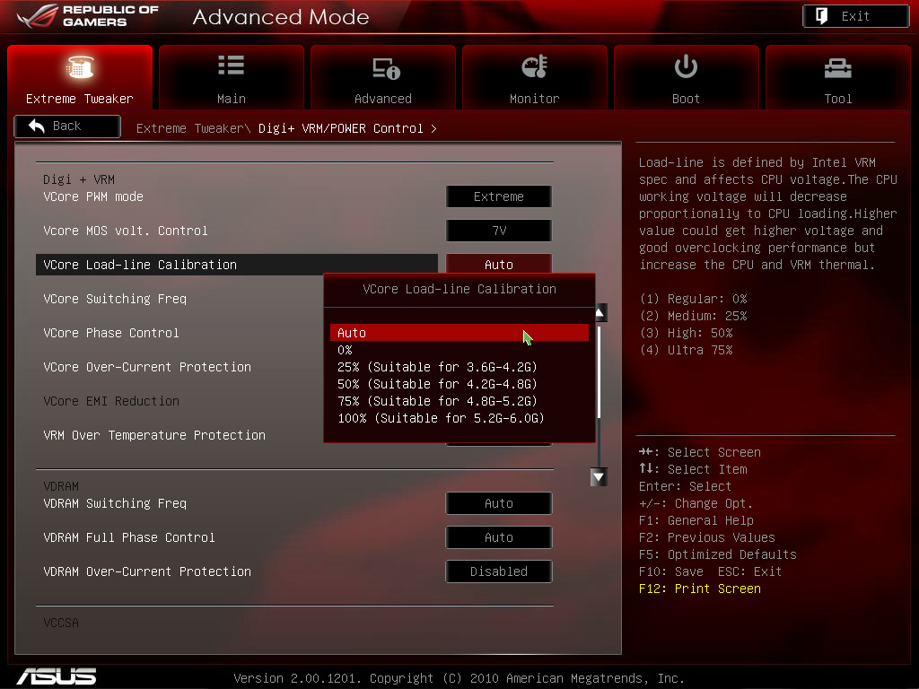Toggle VDRAM Over-Current Protection Disabled value
This screenshot has width=919, height=689.
(x=499, y=571)
